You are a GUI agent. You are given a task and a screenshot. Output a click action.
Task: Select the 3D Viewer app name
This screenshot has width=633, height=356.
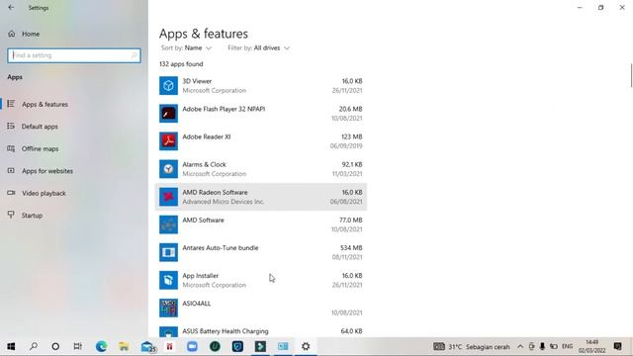[x=197, y=81]
